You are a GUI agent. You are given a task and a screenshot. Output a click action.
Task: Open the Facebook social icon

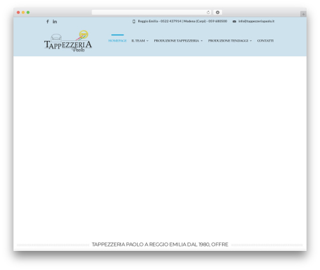[x=47, y=22]
